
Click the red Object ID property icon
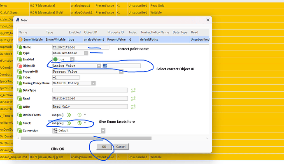coord(20,66)
